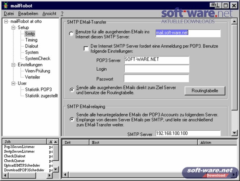Image resolution: width=240 pixels, height=181 pixels.
Task: Click job list scroll up arrow
Action: click(56, 142)
